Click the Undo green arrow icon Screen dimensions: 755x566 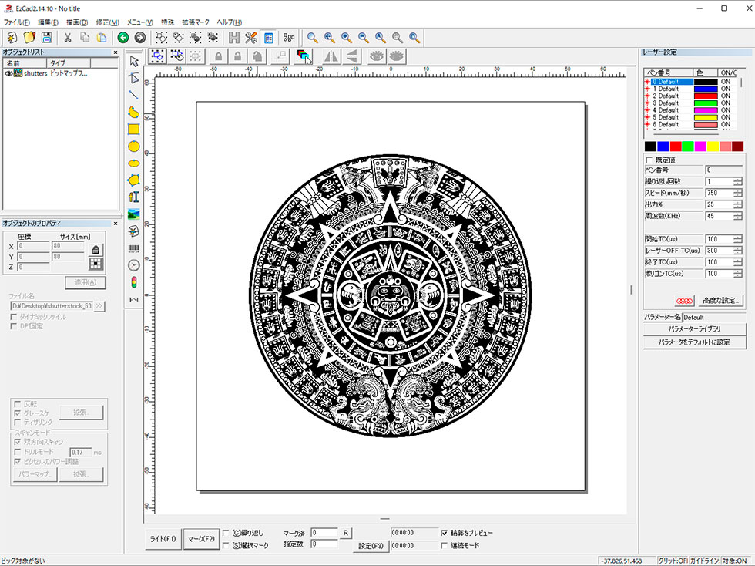(x=123, y=38)
